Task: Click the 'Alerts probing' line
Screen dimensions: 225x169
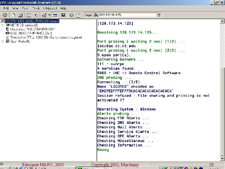Action: click(116, 114)
